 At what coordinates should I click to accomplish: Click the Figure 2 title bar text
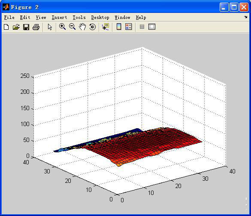24,7
